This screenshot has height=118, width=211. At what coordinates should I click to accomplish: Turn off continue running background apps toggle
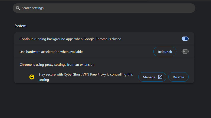point(185,39)
